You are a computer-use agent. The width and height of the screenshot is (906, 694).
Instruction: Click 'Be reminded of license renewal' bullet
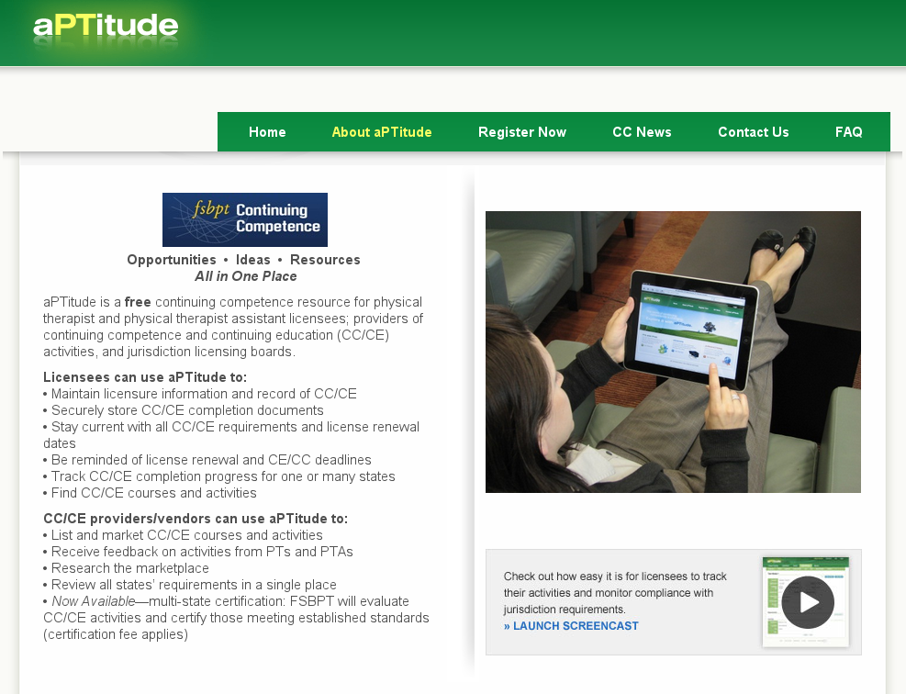pos(207,460)
